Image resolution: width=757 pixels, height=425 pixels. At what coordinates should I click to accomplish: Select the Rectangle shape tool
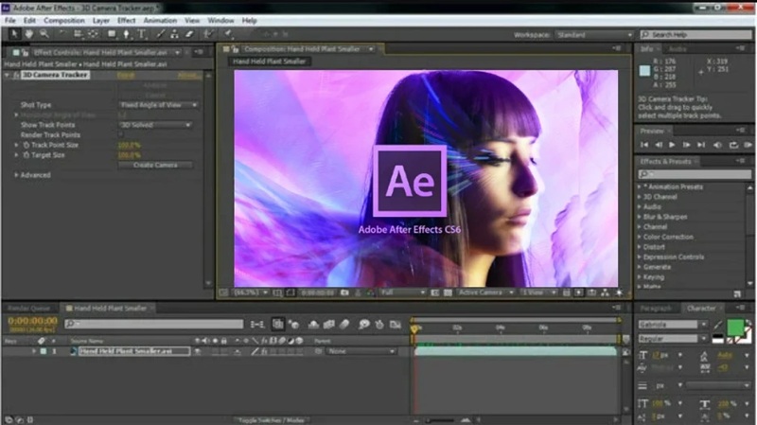112,34
